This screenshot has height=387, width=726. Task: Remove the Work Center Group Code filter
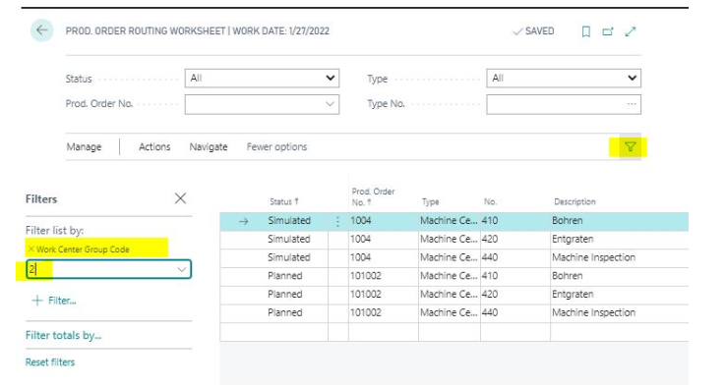coord(31,249)
